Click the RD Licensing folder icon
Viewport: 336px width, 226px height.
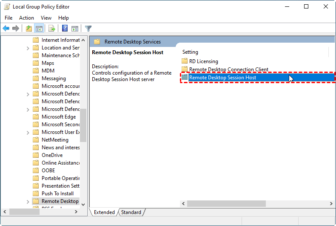tap(185, 61)
